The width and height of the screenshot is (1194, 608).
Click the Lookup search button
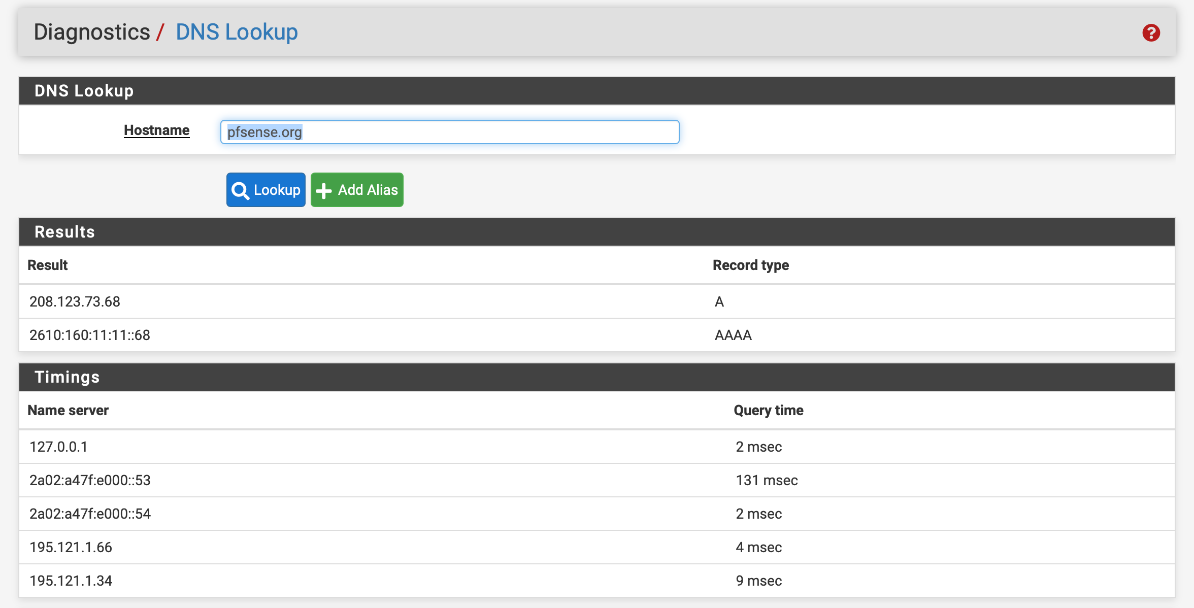(266, 190)
